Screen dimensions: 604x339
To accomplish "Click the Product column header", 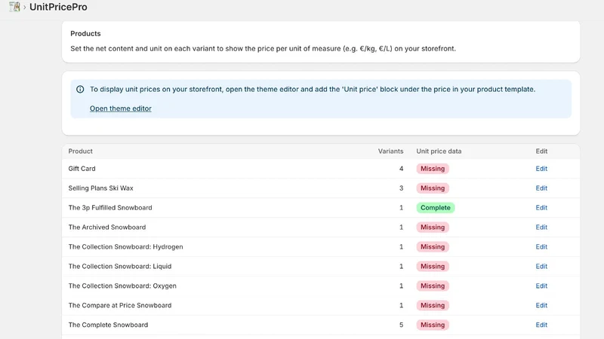I will pyautogui.click(x=81, y=151).
